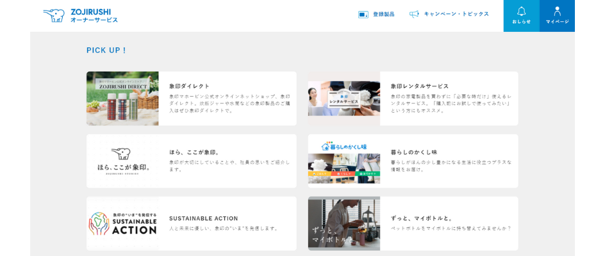Click the PICK UP ! heading
Image resolution: width=605 pixels, height=256 pixels.
[106, 51]
